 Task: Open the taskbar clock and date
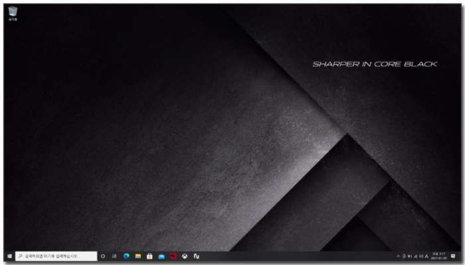439,256
